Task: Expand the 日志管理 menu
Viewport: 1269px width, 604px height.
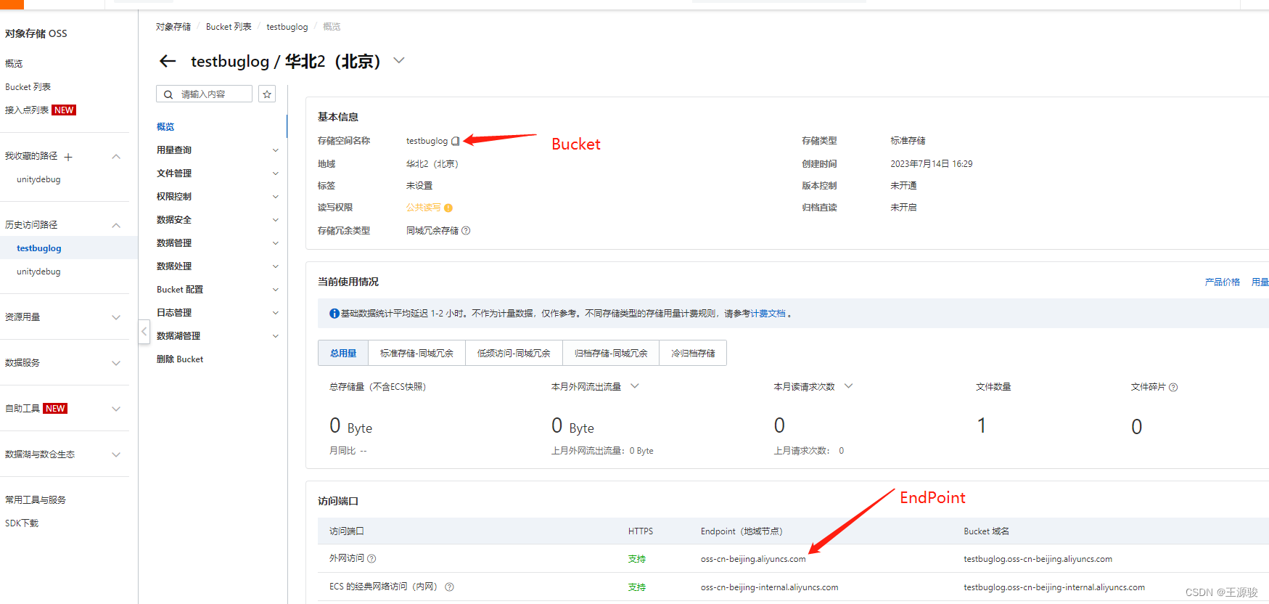Action: pyautogui.click(x=275, y=313)
